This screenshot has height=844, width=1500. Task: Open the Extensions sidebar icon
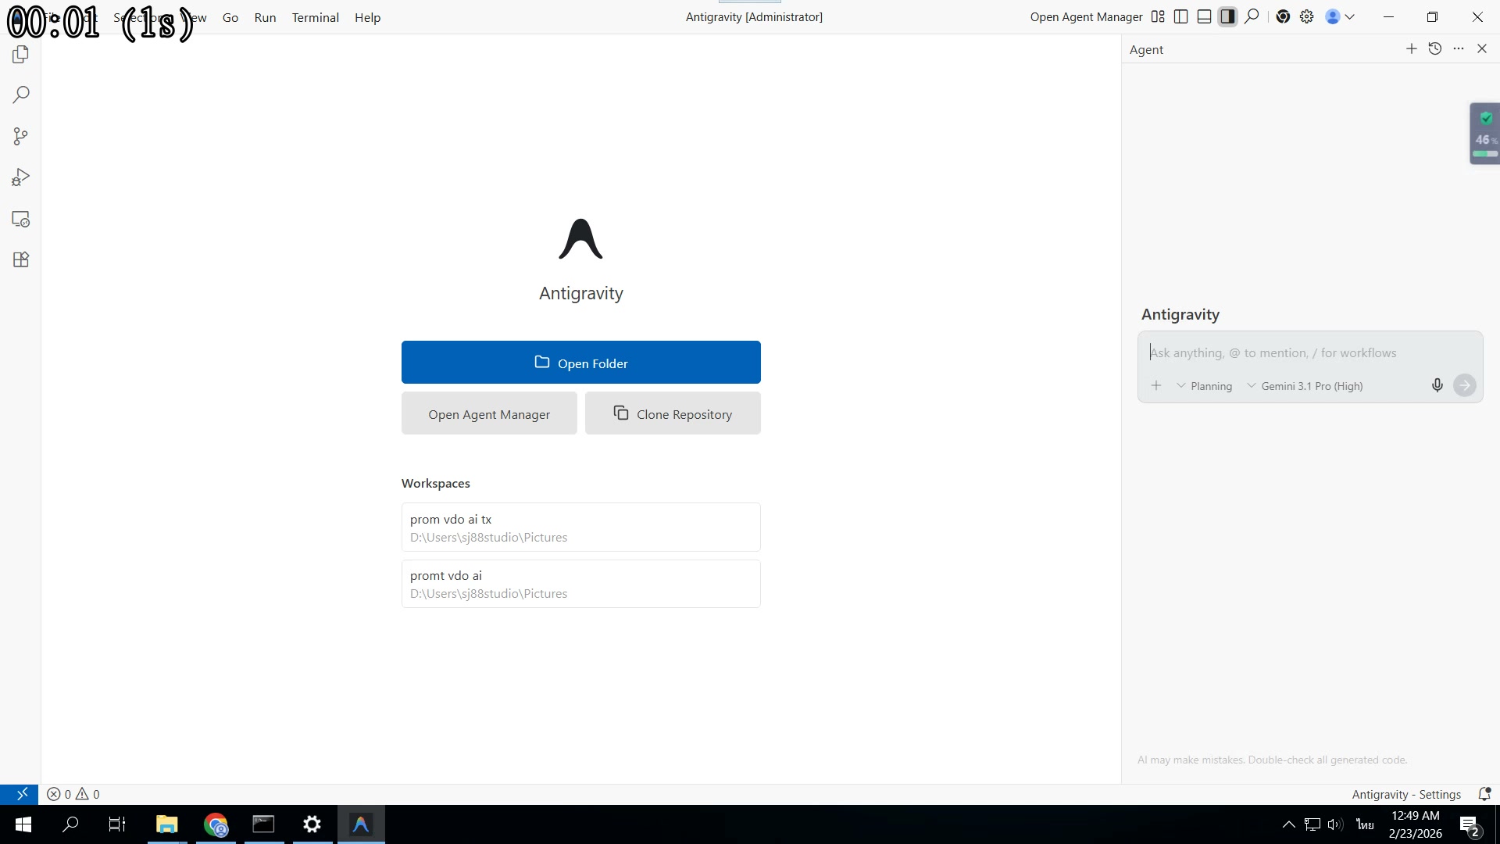point(20,259)
